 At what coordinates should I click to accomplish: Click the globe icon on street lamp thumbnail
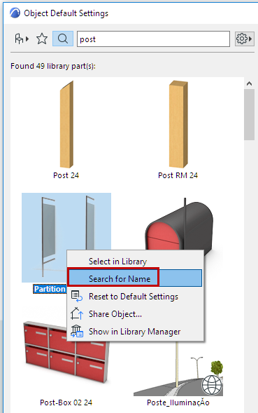[212, 385]
